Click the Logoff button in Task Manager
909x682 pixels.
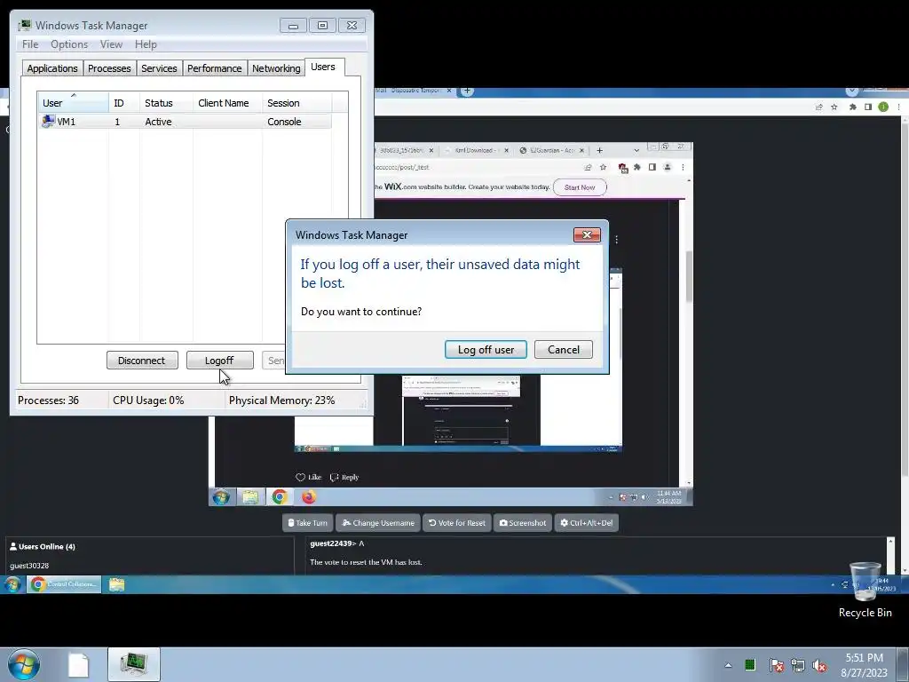point(220,361)
